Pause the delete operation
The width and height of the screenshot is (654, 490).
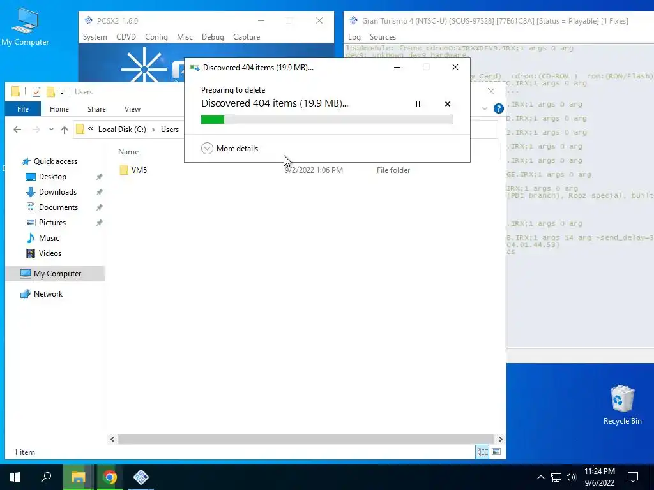coord(418,104)
